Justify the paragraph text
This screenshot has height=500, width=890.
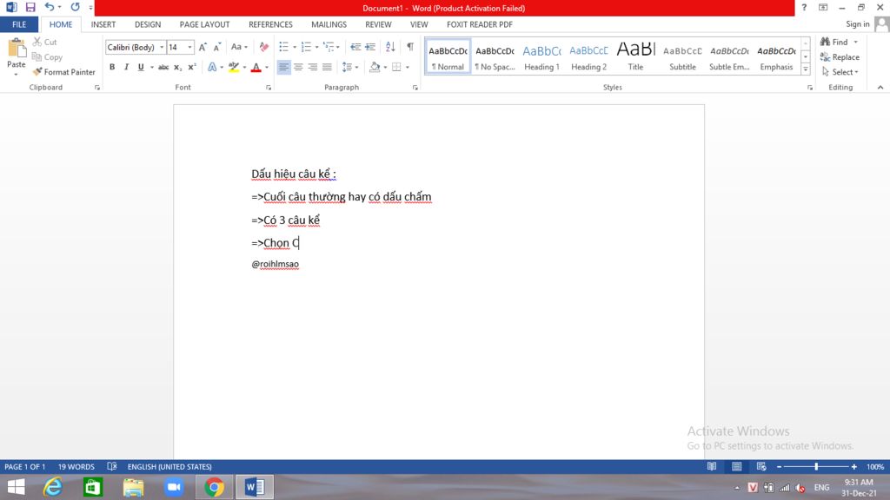pos(327,67)
